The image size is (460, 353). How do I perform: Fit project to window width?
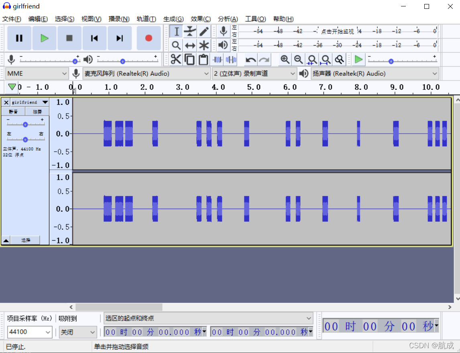(326, 59)
